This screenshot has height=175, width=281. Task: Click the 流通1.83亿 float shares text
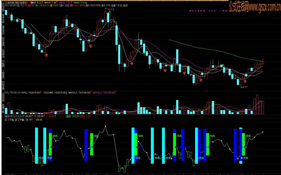(x=117, y=6)
